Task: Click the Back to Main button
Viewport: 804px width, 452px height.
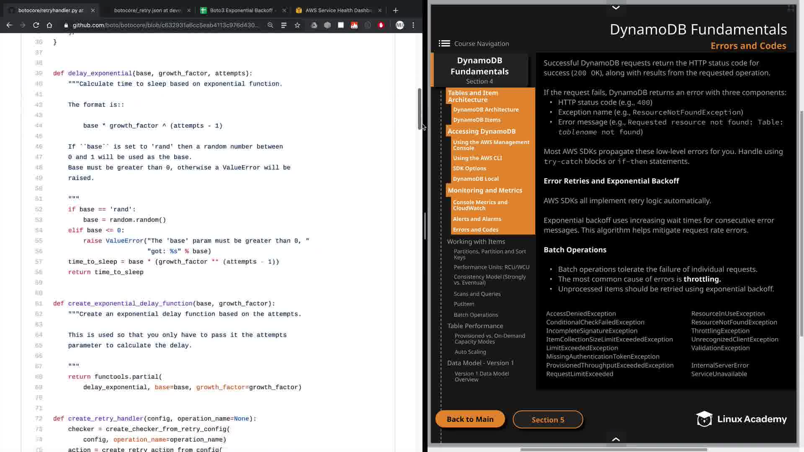Action: tap(470, 419)
